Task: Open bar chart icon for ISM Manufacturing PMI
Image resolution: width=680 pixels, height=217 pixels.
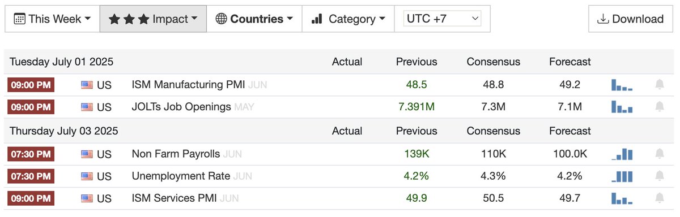Action: coord(622,85)
